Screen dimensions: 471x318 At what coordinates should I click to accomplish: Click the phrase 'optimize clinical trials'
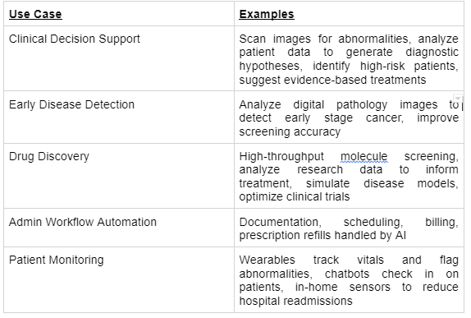[295, 196]
